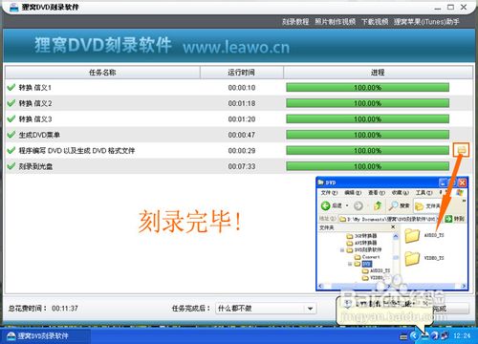Click 运行时间 column header

pos(241,73)
